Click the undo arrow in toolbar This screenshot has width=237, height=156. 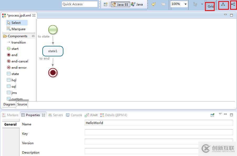[154, 4]
